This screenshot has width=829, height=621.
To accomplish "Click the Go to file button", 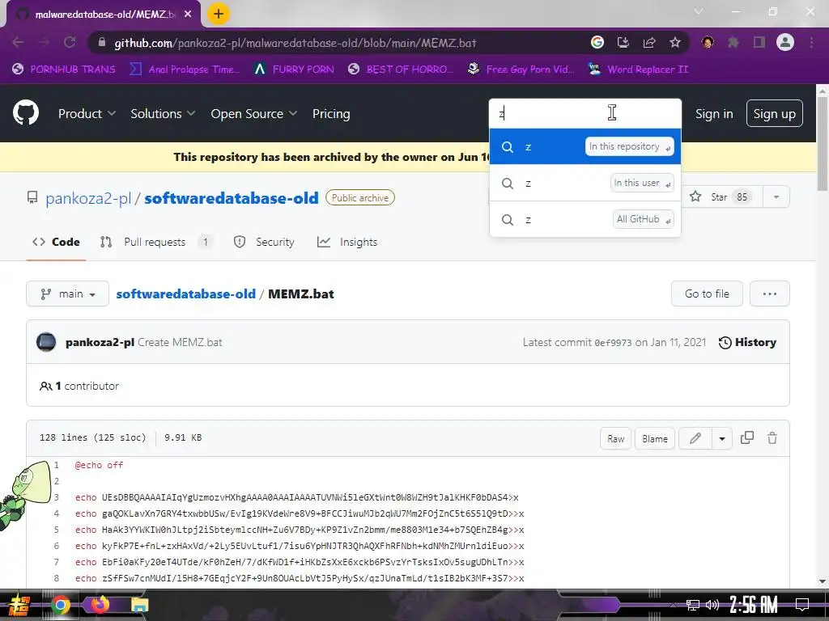I will pos(707,294).
